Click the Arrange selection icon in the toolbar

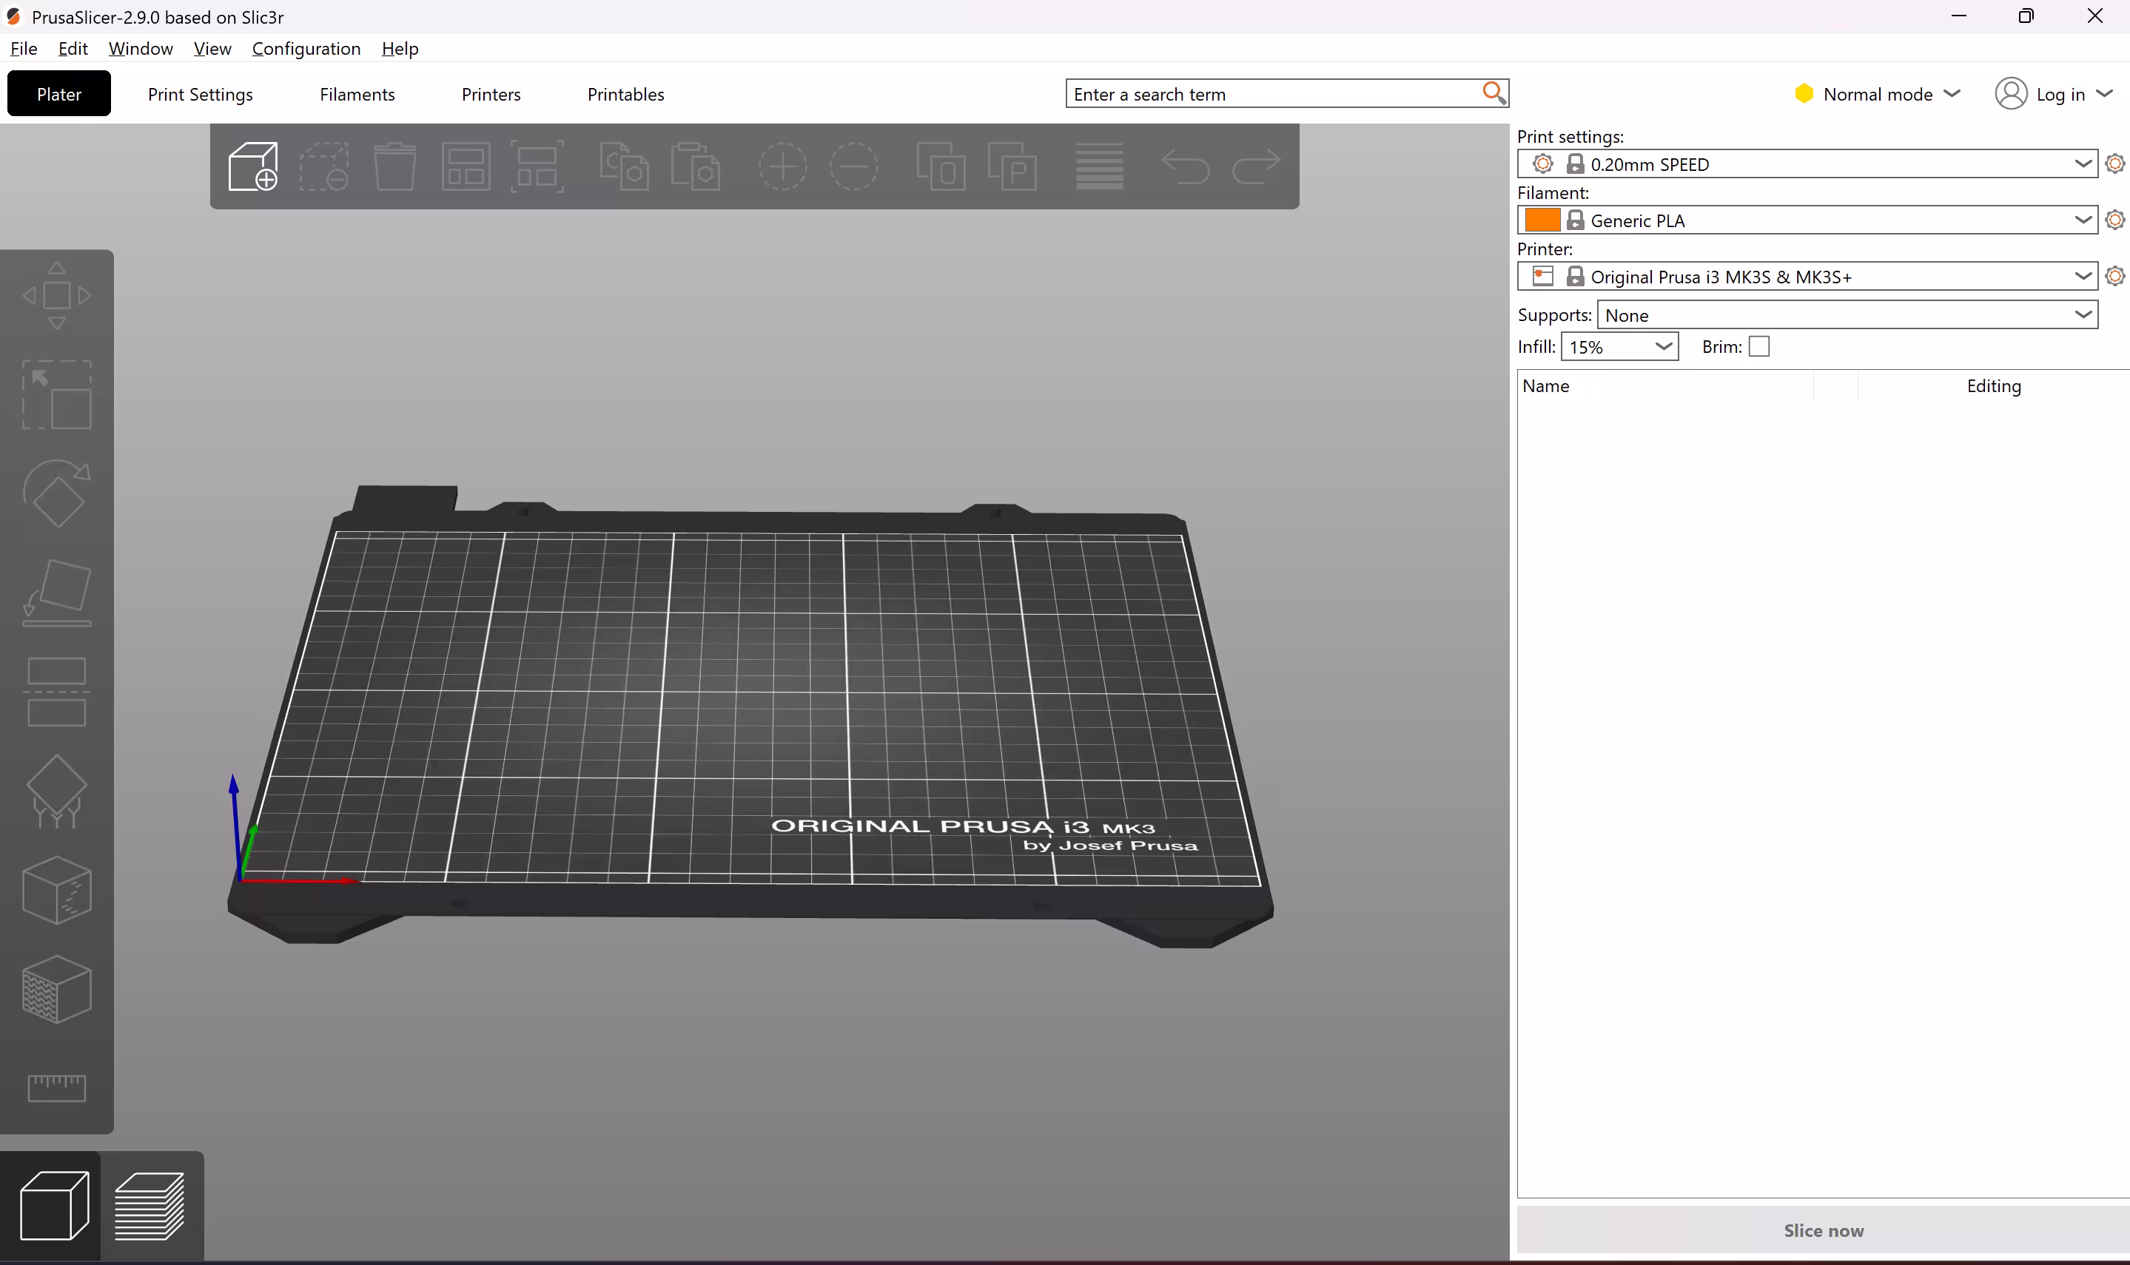537,166
